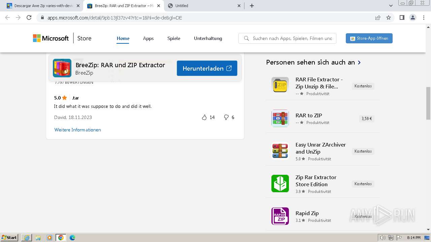Open File Explorer from taskbar

(38, 238)
